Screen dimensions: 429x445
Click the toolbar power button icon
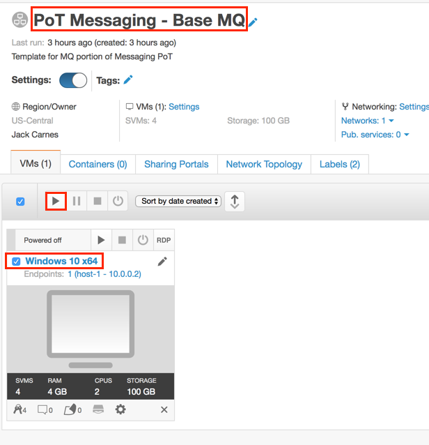point(118,201)
